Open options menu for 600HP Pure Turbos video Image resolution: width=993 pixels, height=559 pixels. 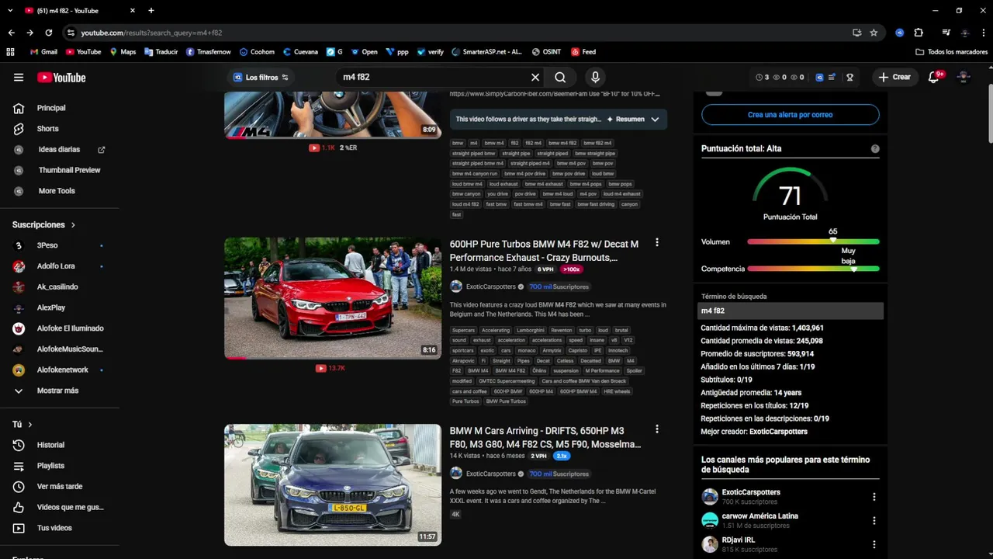click(657, 243)
